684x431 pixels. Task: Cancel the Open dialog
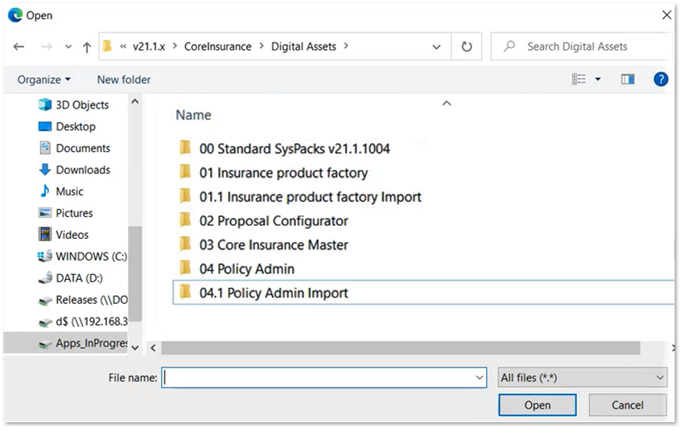pos(628,405)
